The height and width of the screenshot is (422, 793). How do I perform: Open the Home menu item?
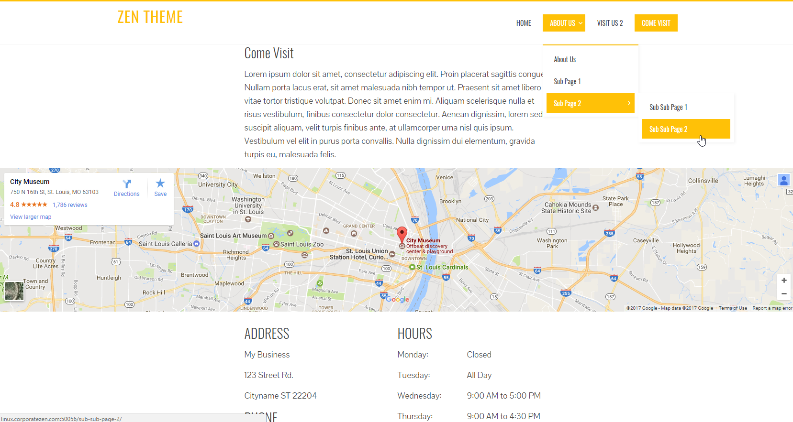[524, 23]
